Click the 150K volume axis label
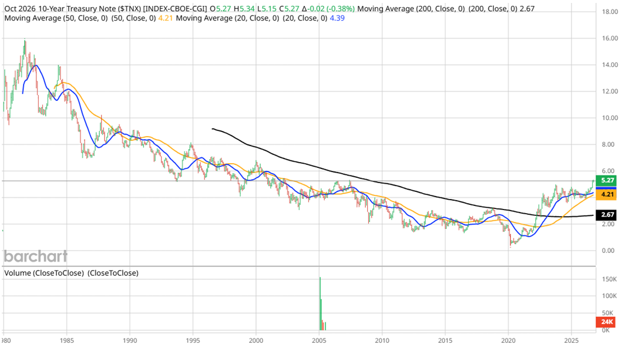Viewport: 622px width, 351px height. tap(609, 279)
